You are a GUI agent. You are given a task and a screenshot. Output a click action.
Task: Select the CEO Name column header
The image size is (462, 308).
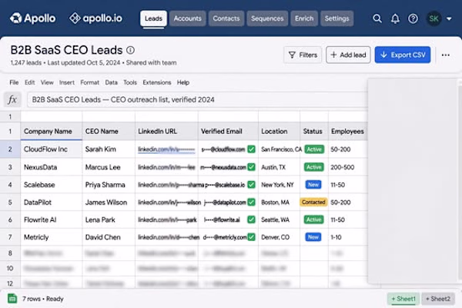(109, 131)
